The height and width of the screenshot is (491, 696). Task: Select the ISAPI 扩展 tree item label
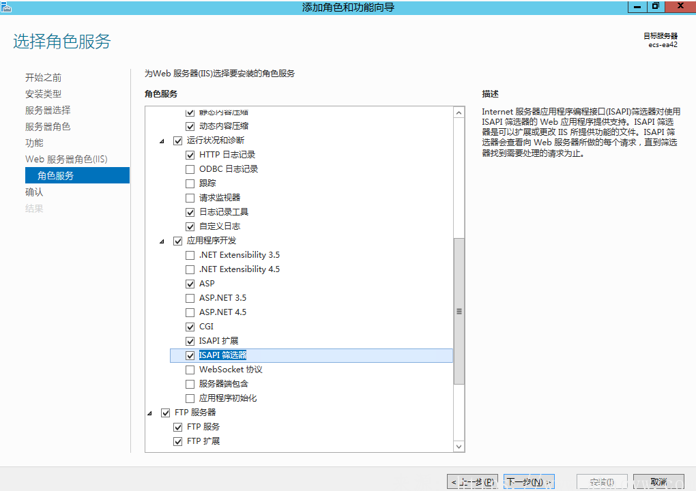point(218,341)
